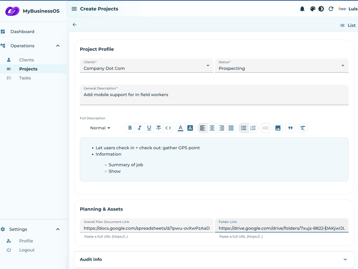358x269 pixels.
Task: Open the Clients dropdown
Action: tap(146, 66)
